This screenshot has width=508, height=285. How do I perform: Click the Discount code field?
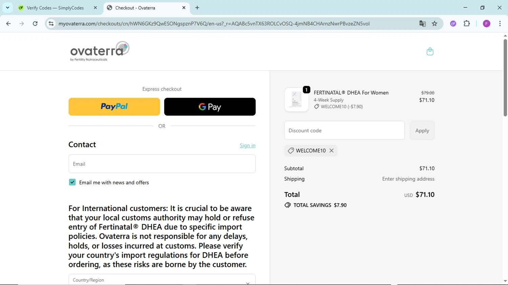(x=344, y=130)
